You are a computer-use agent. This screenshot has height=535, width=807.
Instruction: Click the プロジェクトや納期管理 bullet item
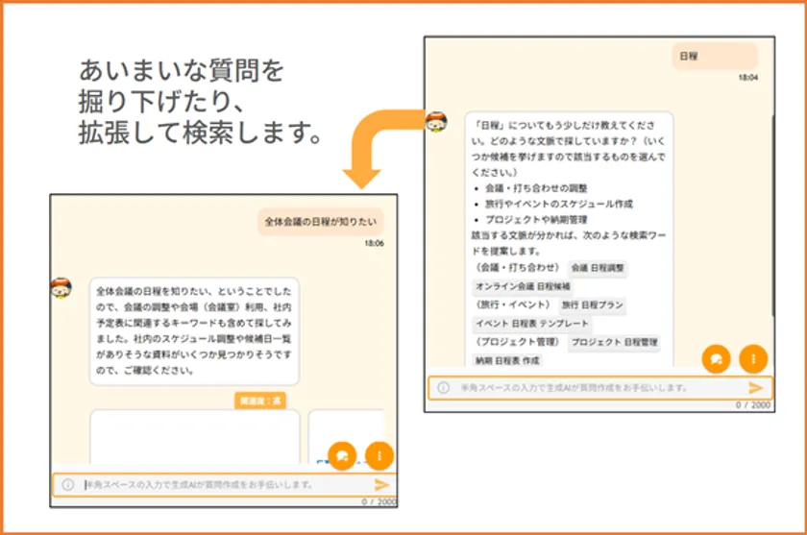536,220
